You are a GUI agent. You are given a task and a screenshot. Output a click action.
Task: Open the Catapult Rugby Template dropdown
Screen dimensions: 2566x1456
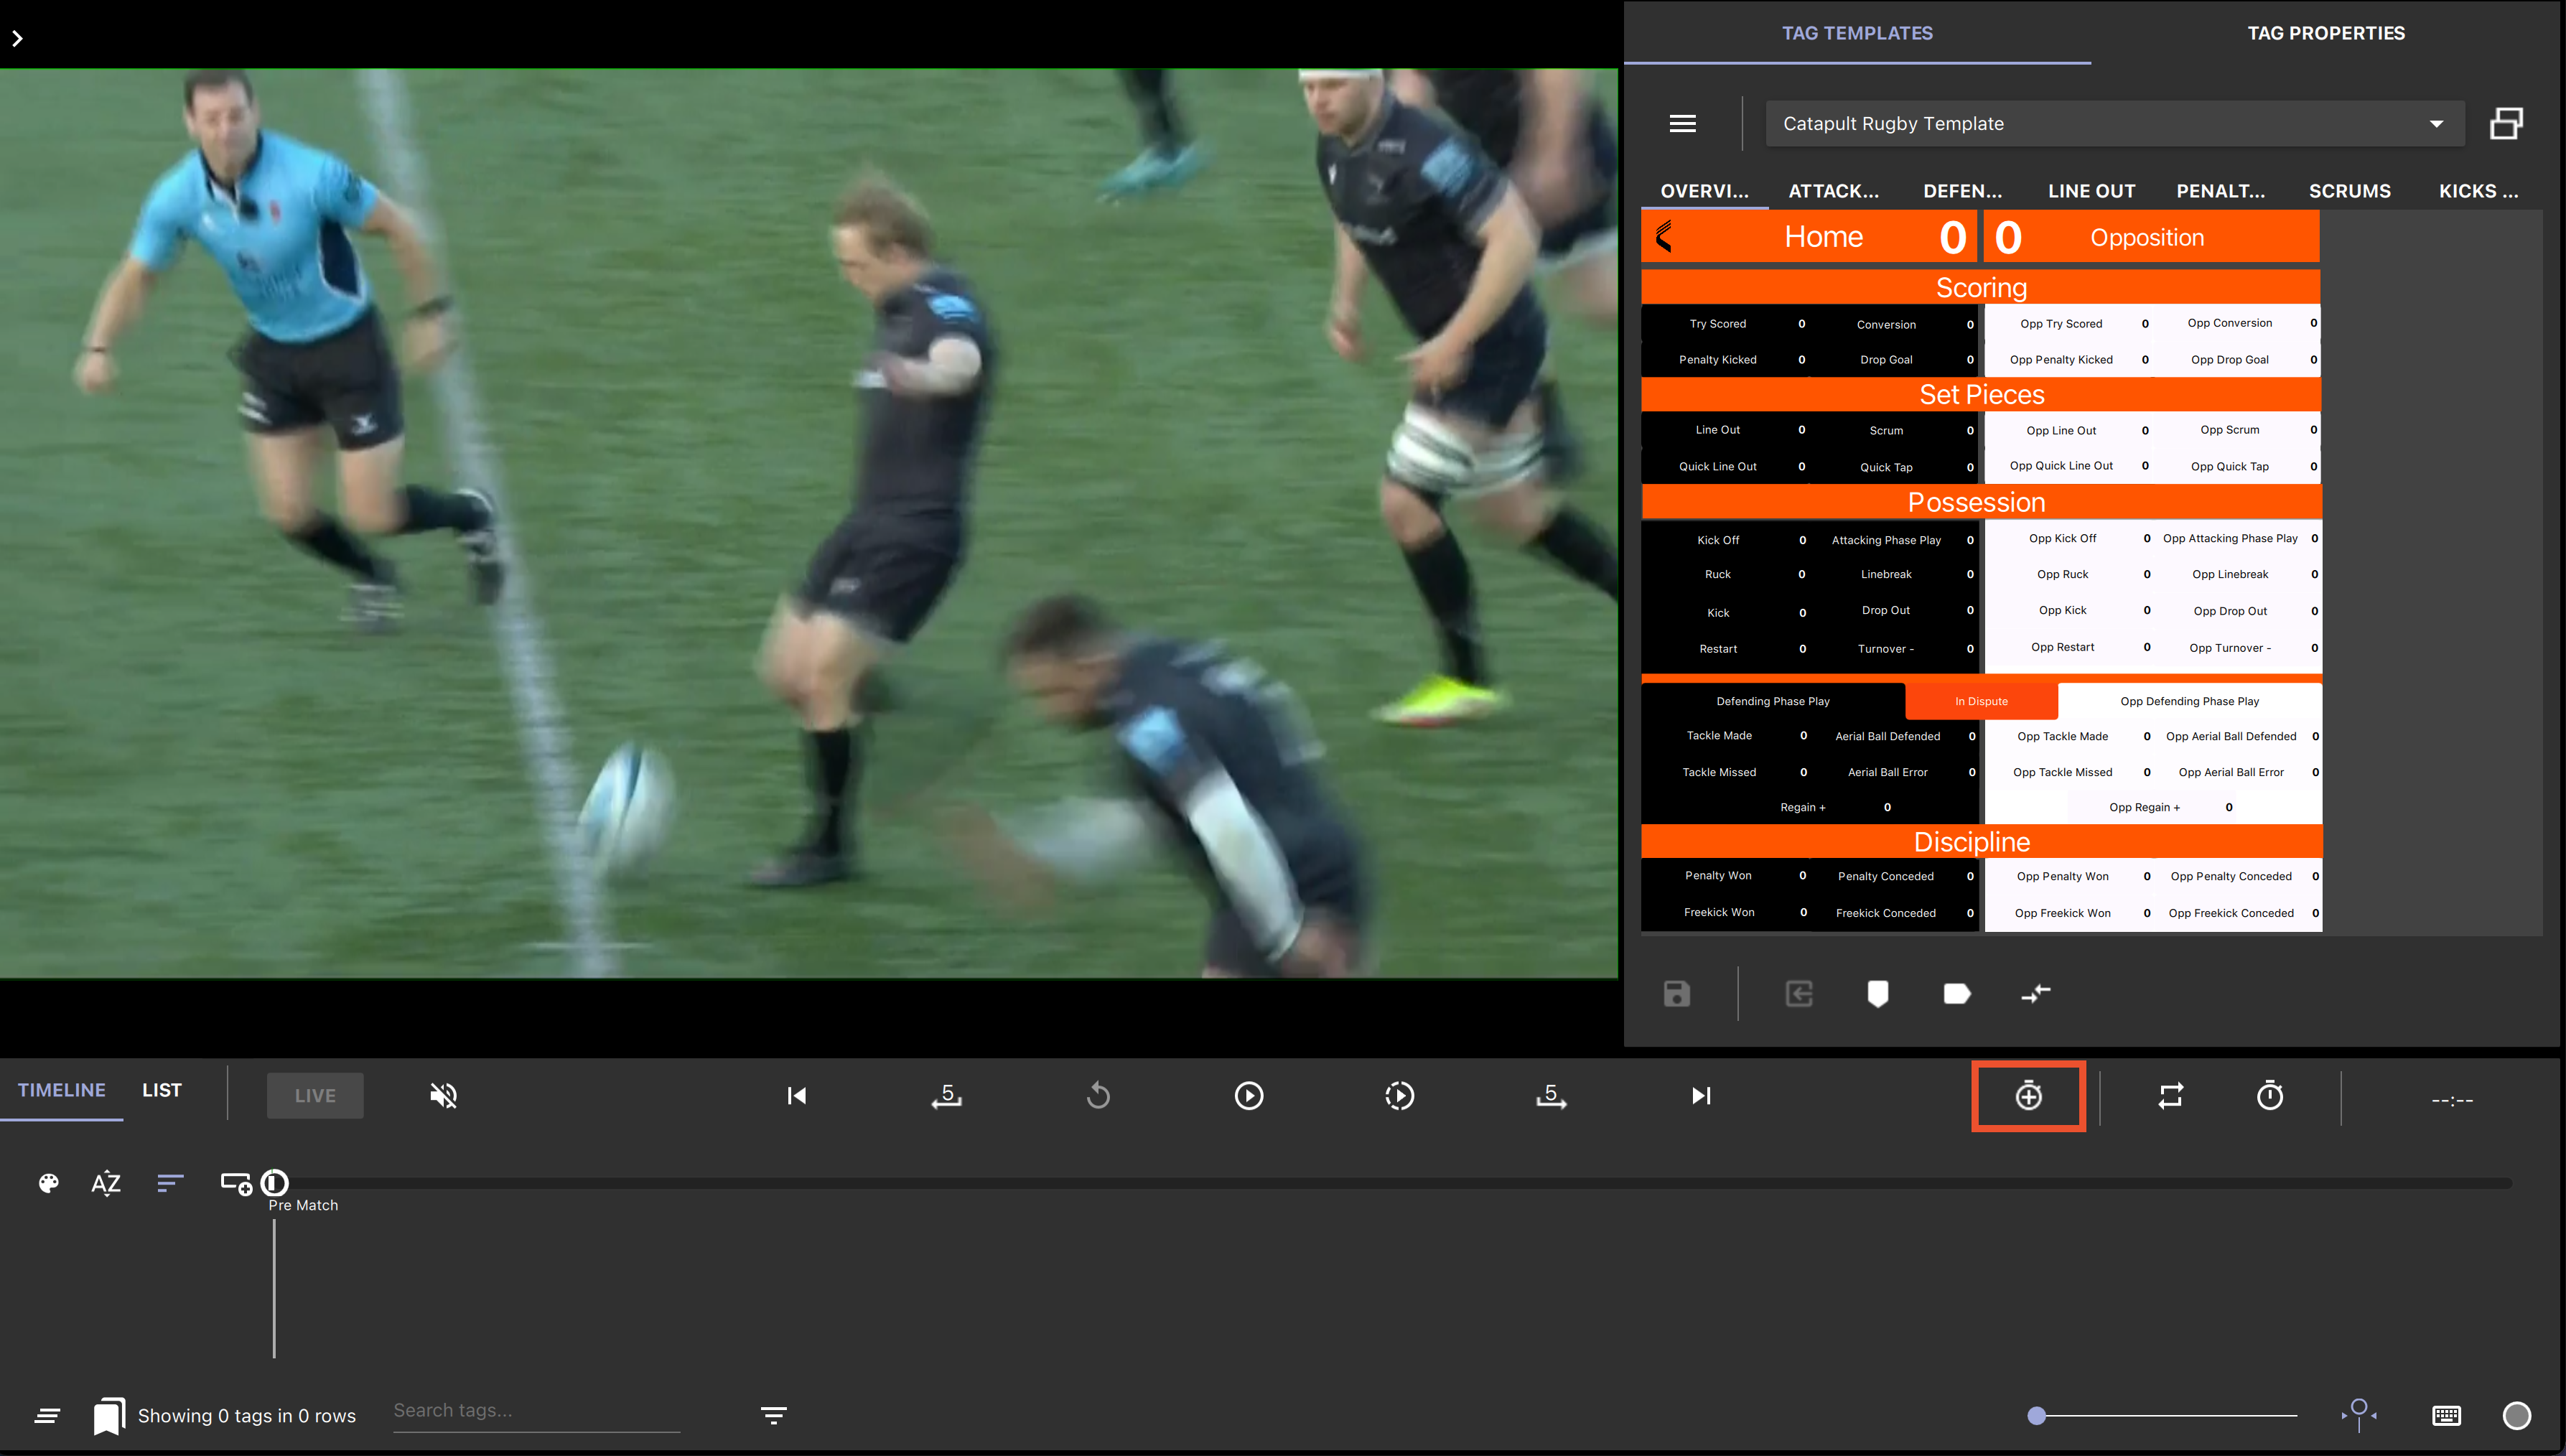coord(2114,124)
